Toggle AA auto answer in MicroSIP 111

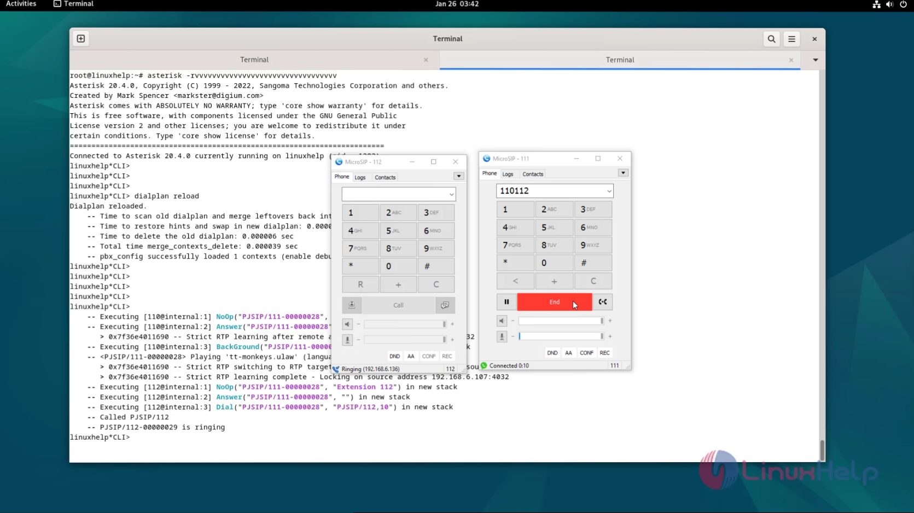pyautogui.click(x=569, y=353)
